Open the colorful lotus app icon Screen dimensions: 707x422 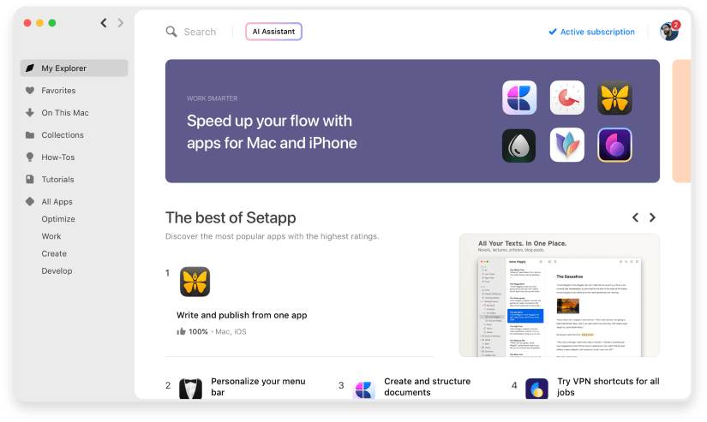[566, 145]
